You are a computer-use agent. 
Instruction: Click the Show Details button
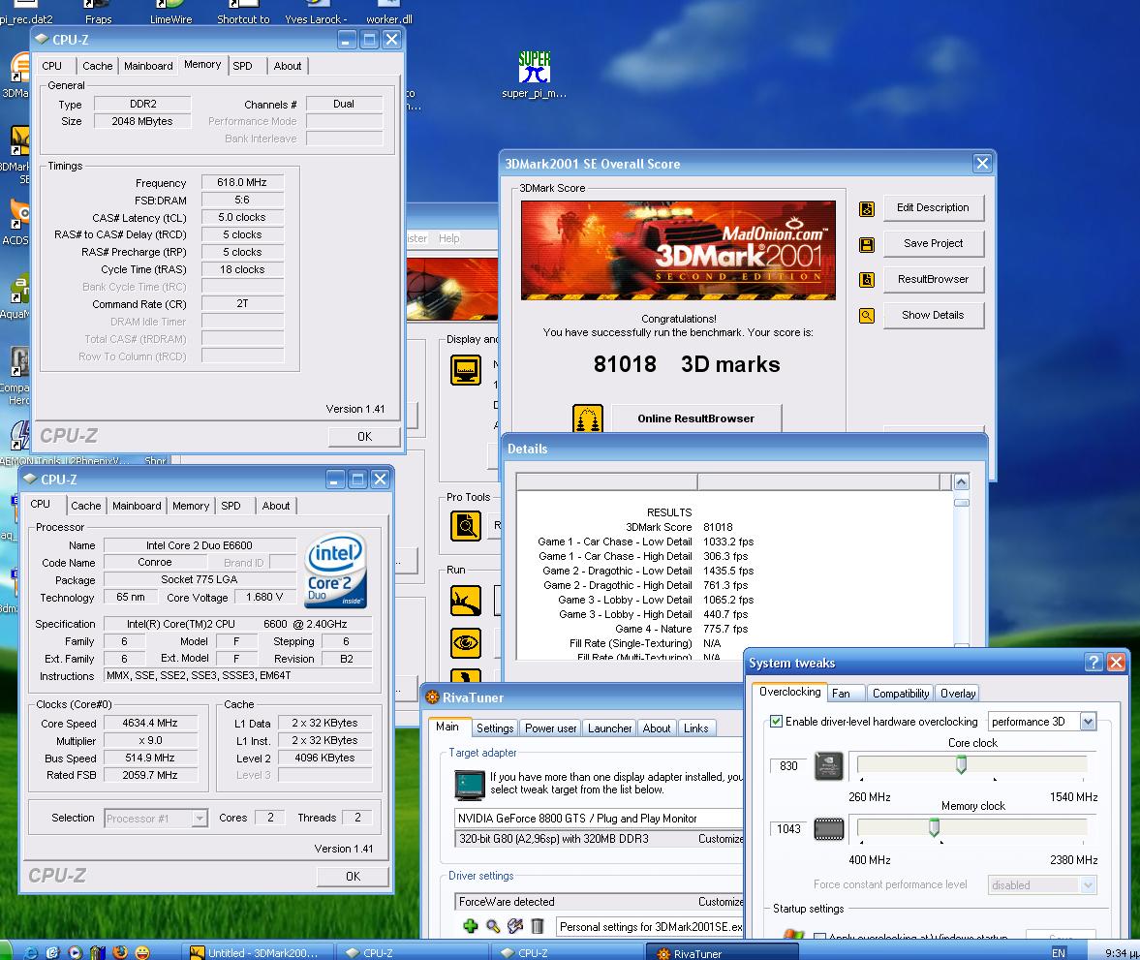[934, 315]
